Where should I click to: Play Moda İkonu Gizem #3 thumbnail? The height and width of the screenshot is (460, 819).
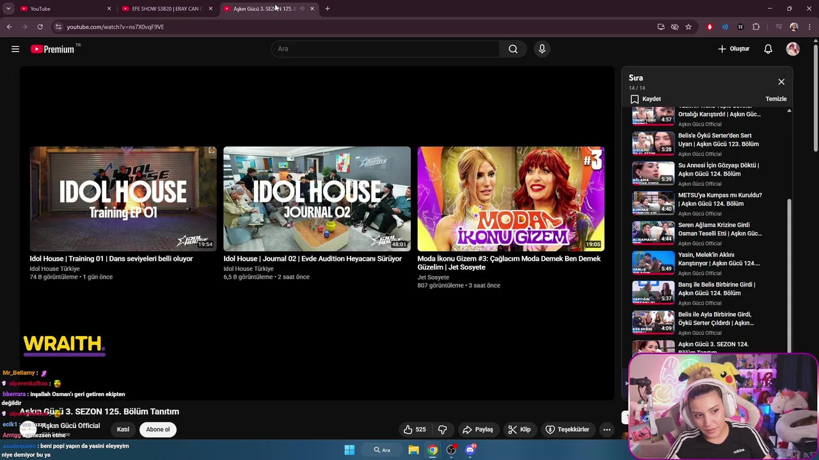[x=511, y=199]
